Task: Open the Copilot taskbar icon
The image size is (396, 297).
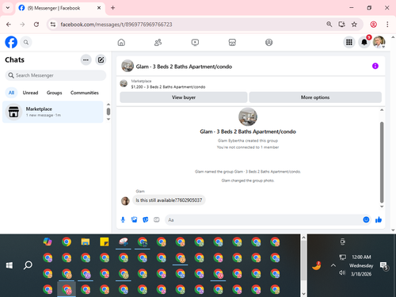Action: pyautogui.click(x=48, y=242)
